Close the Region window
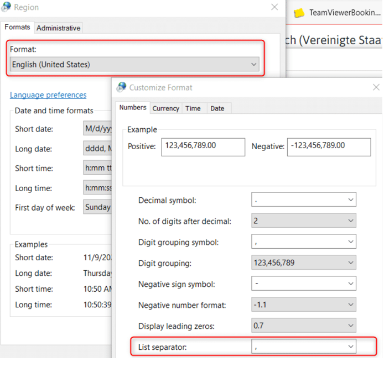Screen dimensions: 384x383 pyautogui.click(x=274, y=7)
